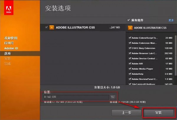Click the Illustrator icon in components header
Viewport: 177px width, 120px height.
coord(130,28)
